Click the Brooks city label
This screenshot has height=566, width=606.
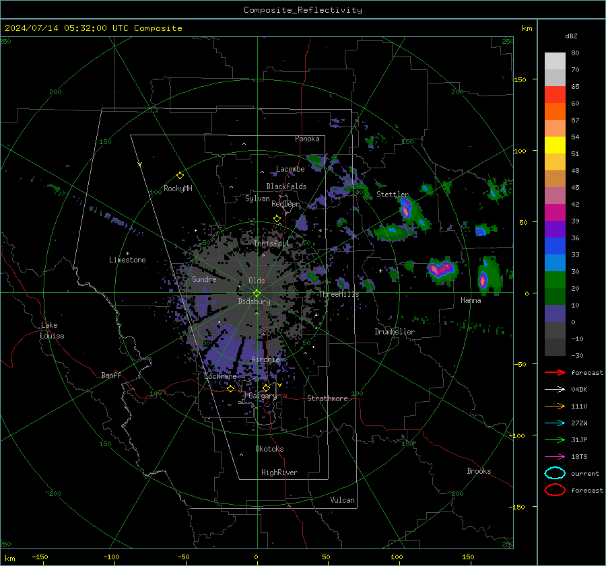[x=479, y=471]
